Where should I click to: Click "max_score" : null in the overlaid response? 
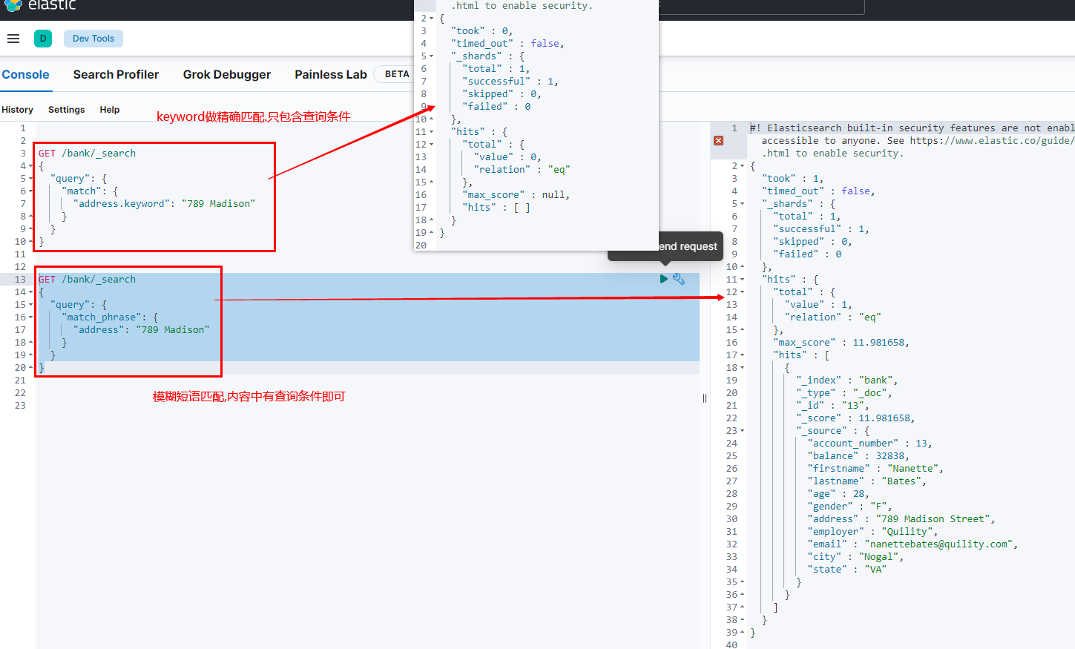[x=516, y=195]
